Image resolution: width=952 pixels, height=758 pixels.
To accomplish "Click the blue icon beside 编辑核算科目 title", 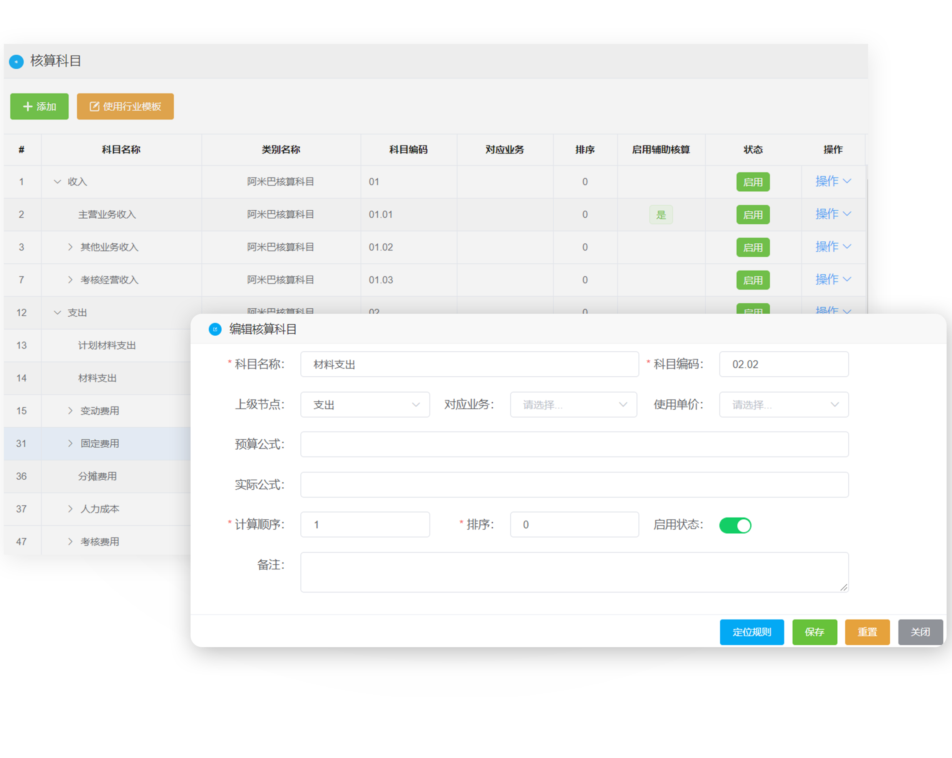I will (215, 329).
